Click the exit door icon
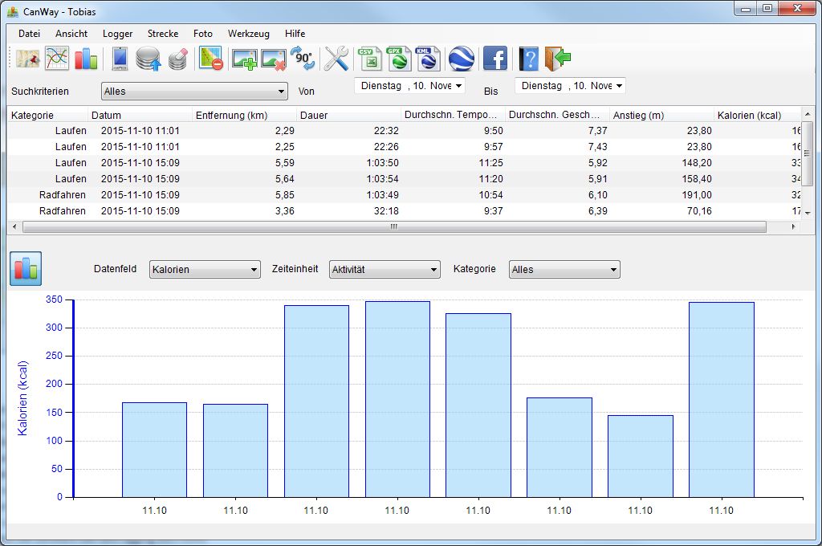The height and width of the screenshot is (546, 822). pyautogui.click(x=558, y=59)
